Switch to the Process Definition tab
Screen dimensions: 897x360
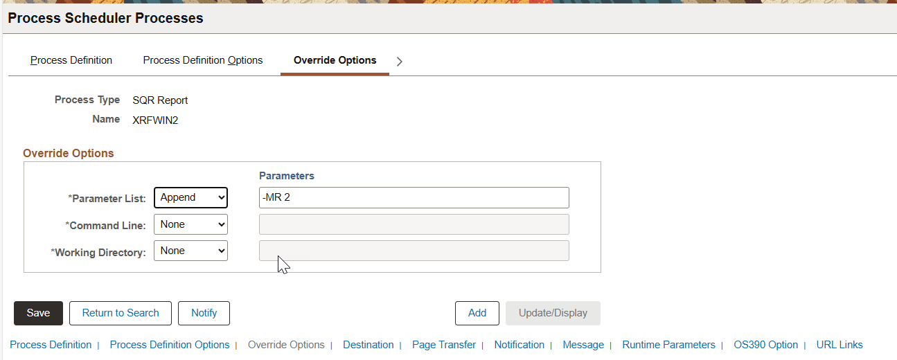71,60
